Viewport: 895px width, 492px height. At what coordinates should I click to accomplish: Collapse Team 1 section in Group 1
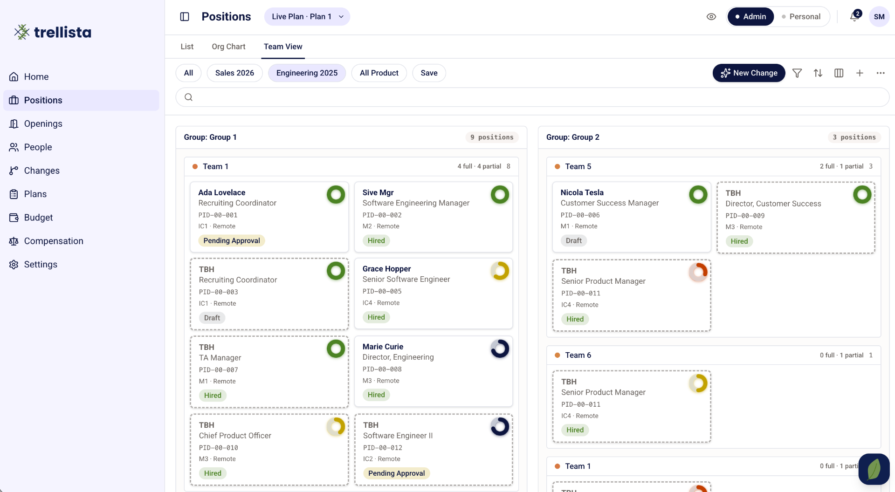pyautogui.click(x=351, y=166)
